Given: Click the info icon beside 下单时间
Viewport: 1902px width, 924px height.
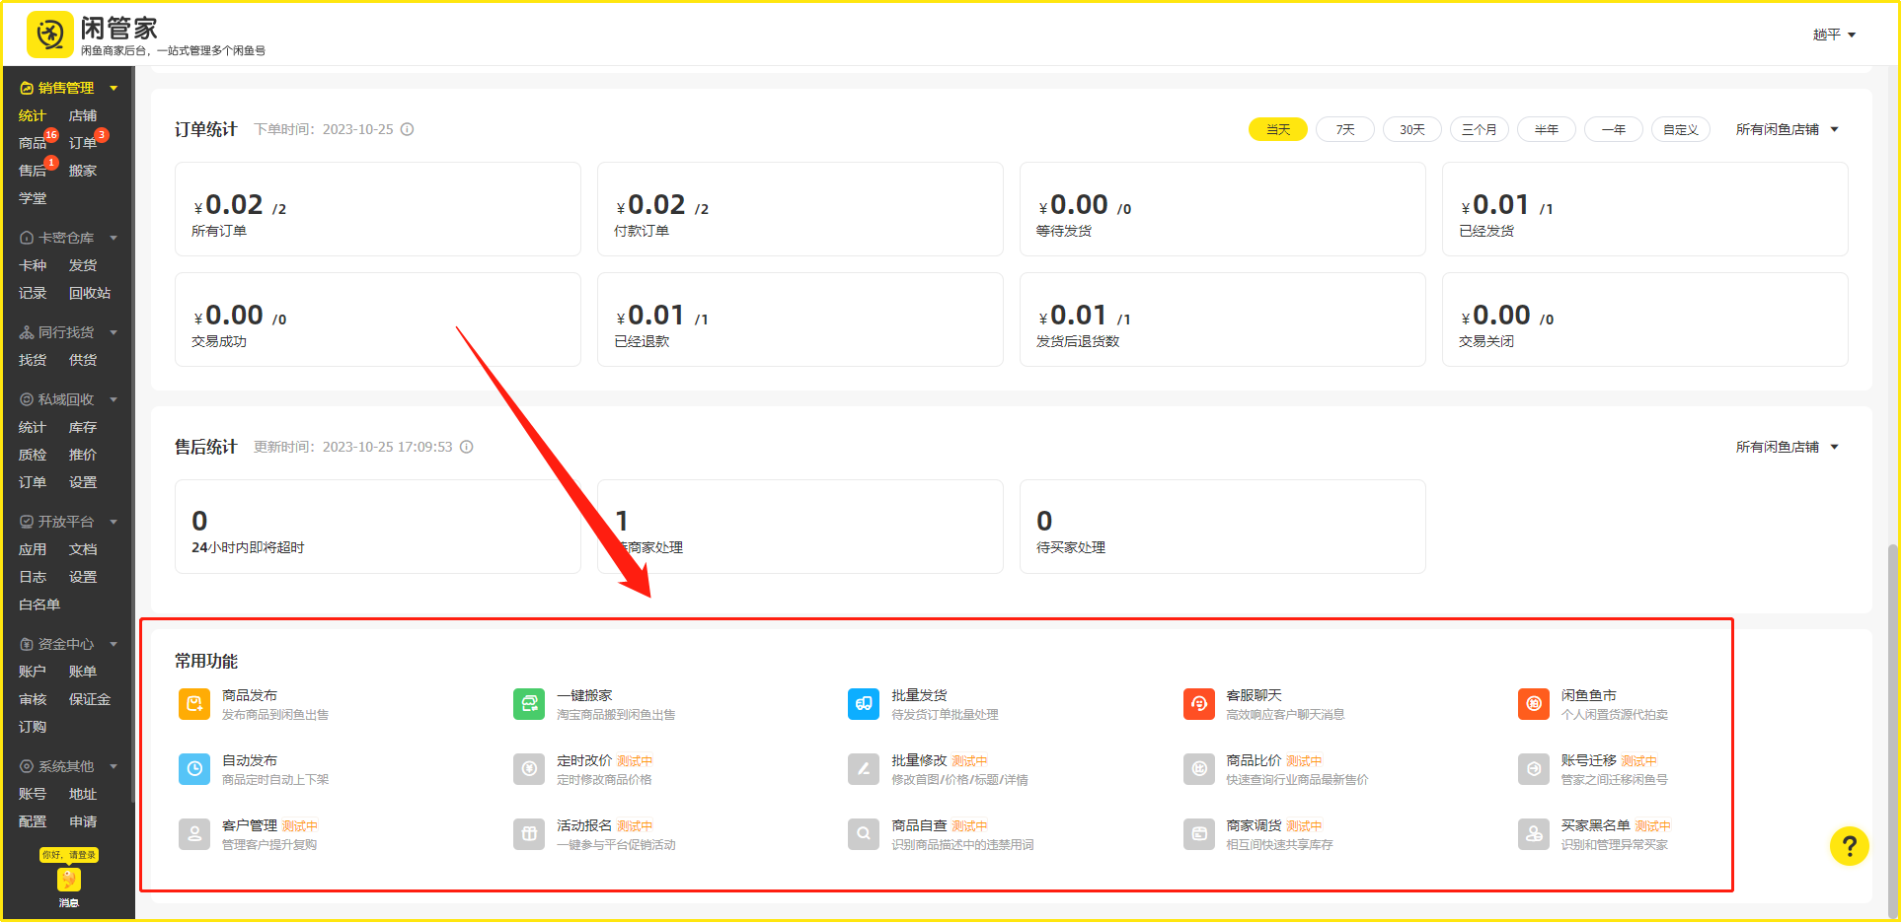Looking at the screenshot, I should pos(407,129).
